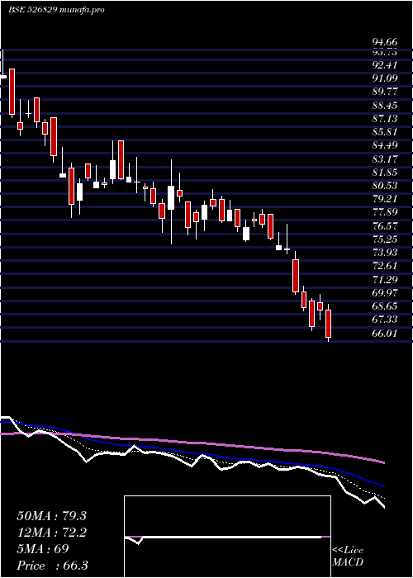
Task: Click the 71.29 price axis label
Action: 385,279
